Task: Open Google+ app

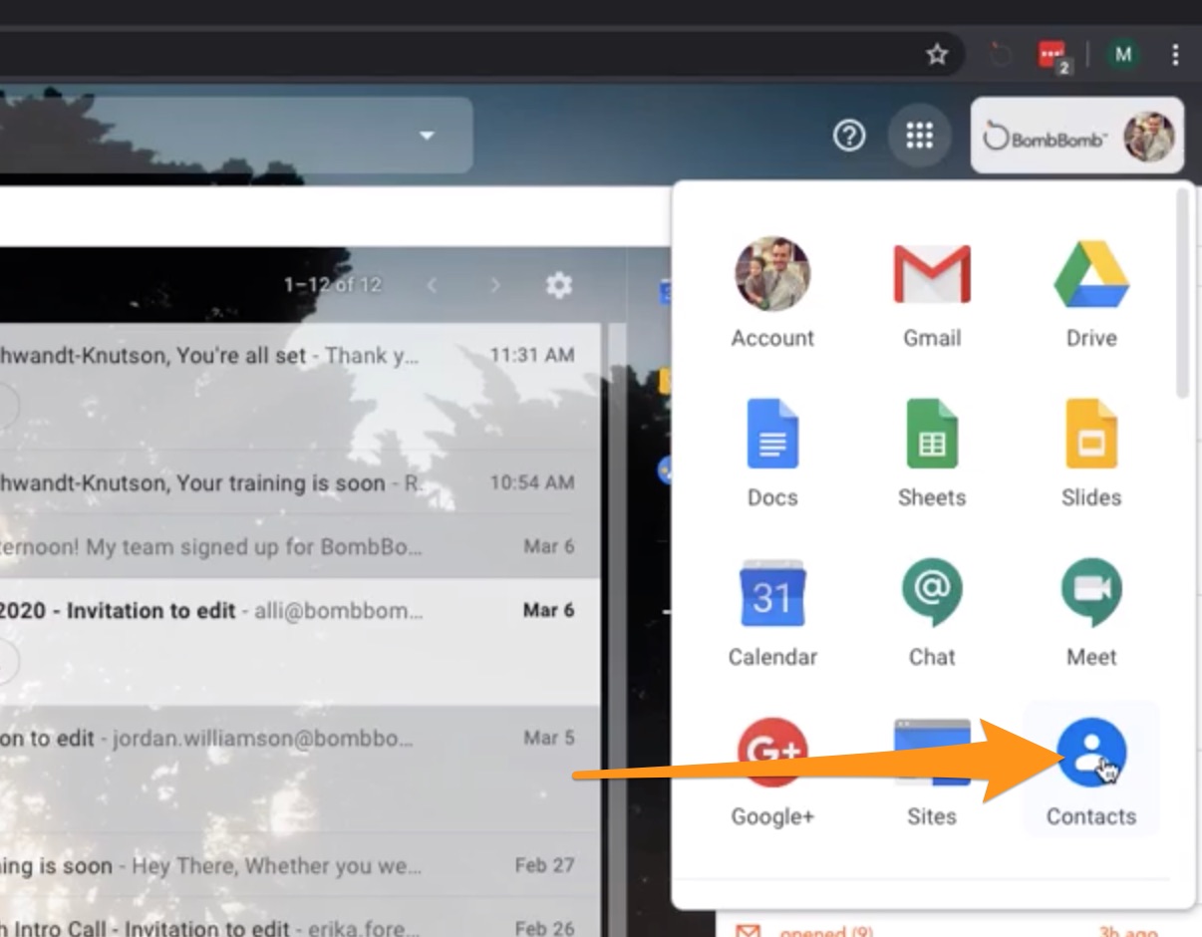Action: click(772, 770)
